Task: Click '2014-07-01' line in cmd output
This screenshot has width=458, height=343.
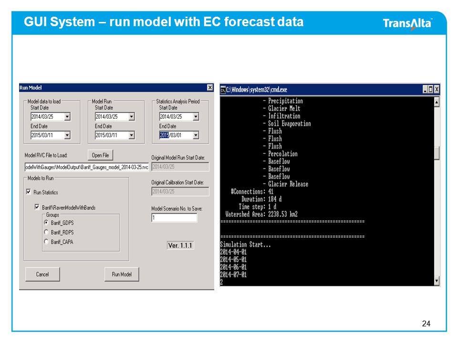Action: coord(233,274)
